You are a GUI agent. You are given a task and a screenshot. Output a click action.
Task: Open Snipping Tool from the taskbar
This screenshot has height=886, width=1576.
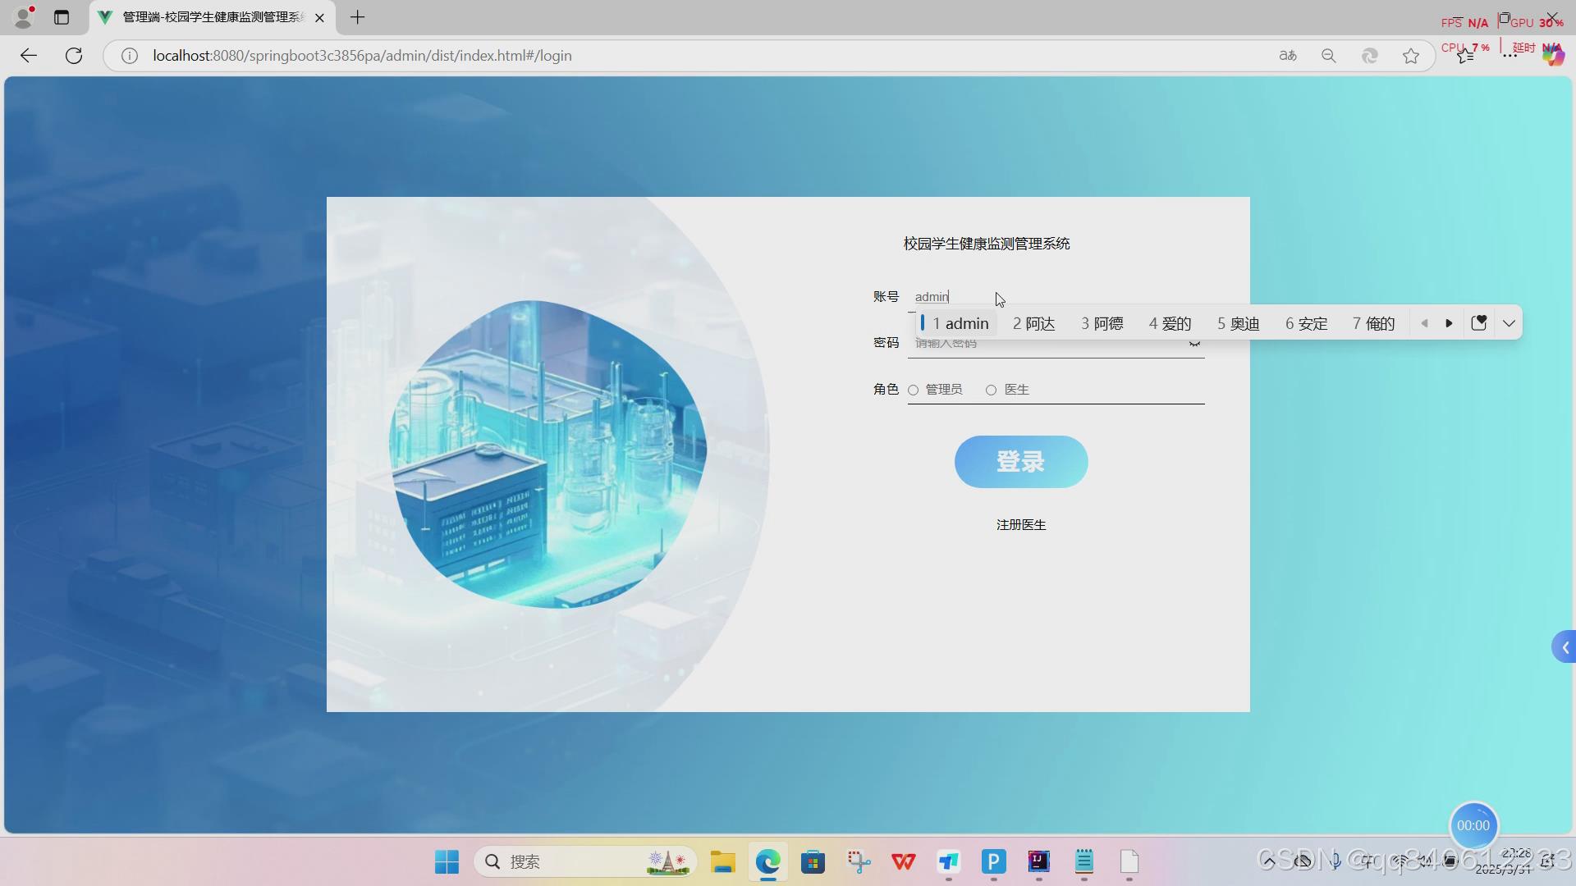coord(859,862)
